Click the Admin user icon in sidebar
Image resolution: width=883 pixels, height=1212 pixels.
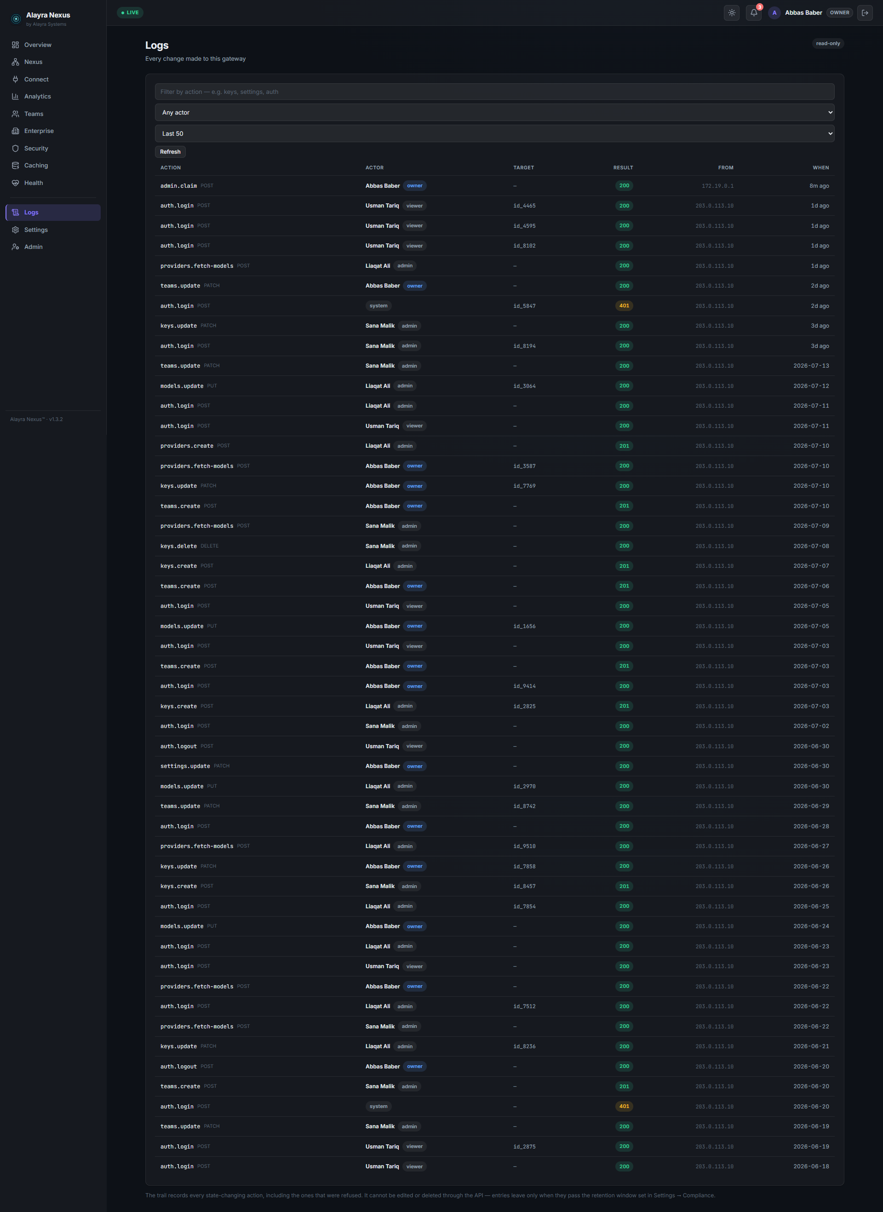(x=16, y=247)
